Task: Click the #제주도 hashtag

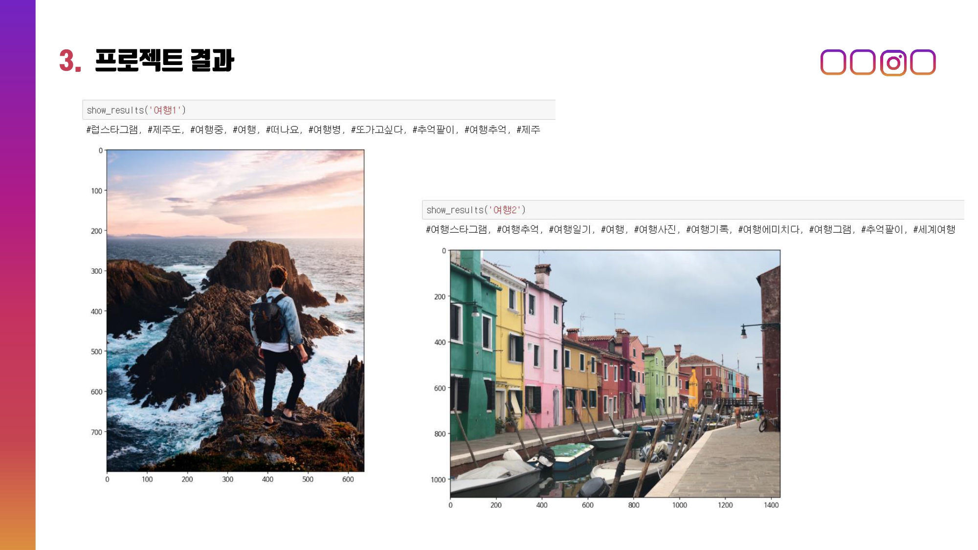Action: coord(165,130)
